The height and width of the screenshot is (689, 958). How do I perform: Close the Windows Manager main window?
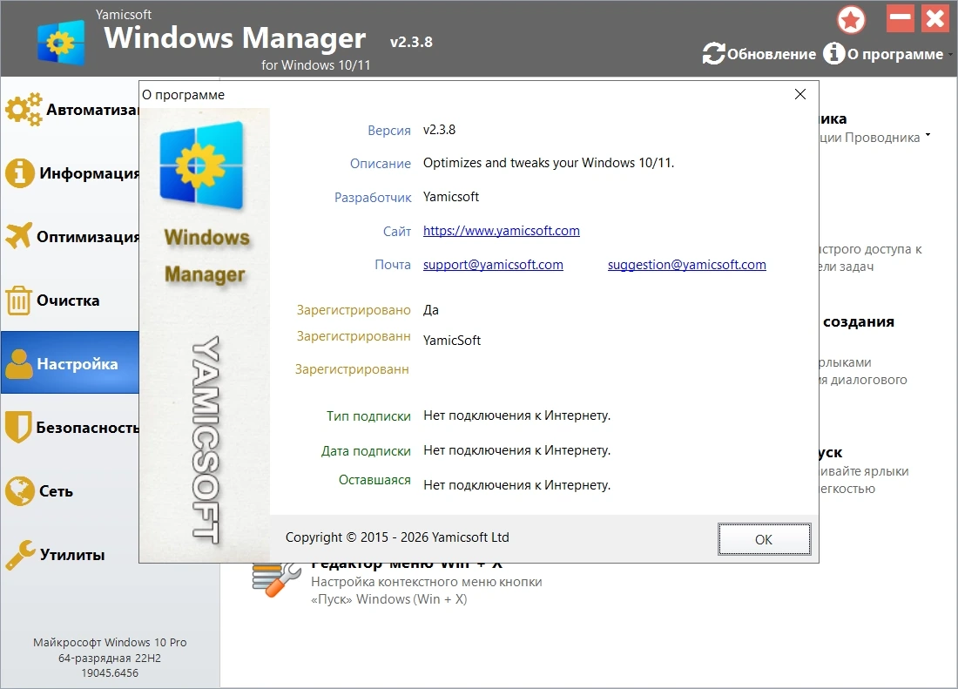935,18
